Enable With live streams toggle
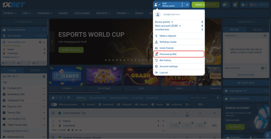 [x=54, y=105]
